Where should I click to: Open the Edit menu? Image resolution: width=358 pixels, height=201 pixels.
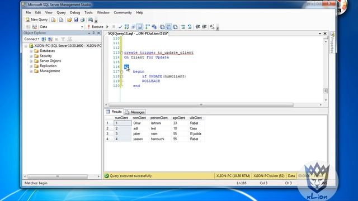tap(38, 12)
